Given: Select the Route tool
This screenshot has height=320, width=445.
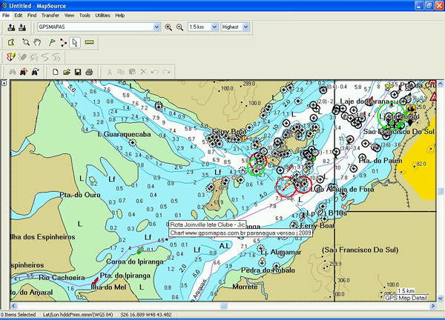Looking at the screenshot, I should [62, 42].
